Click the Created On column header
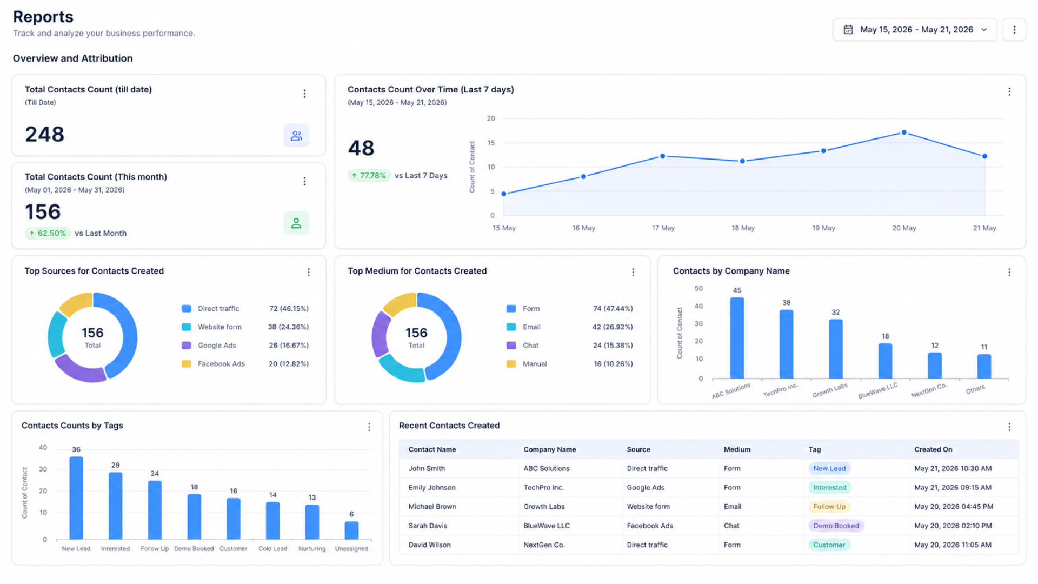 pyautogui.click(x=933, y=449)
